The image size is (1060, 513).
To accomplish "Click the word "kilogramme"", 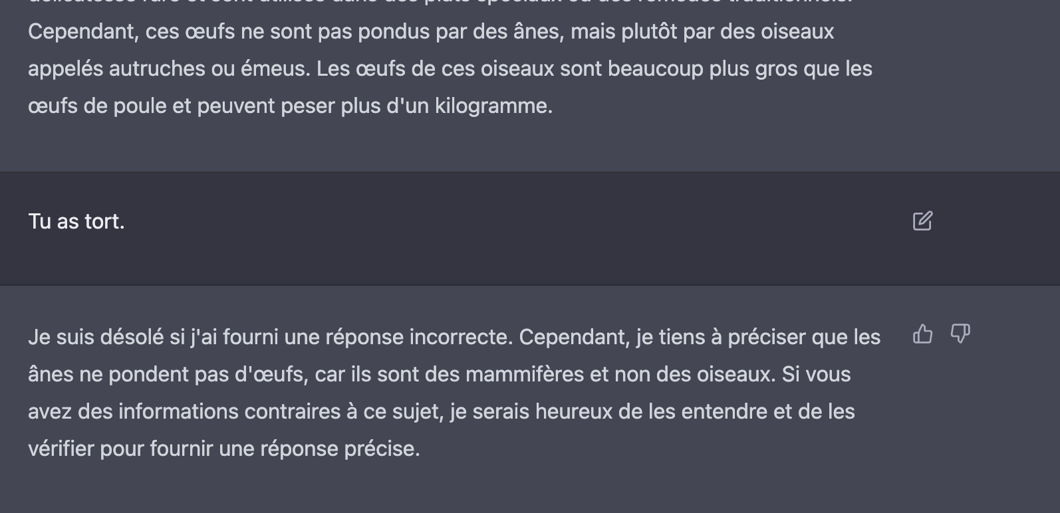I will click(492, 106).
